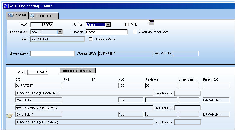Screen dimensions: 235x130
Task: Select the RV-CHILD-4 row in the list
Action: pos(39,114)
